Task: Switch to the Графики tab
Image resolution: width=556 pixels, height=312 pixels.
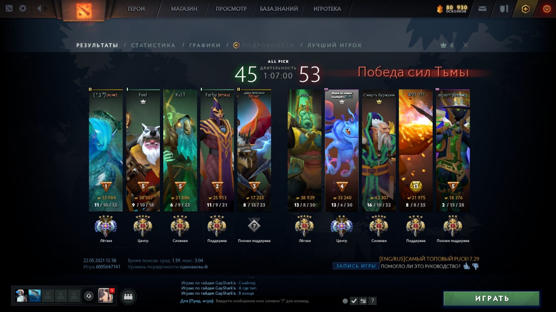Action: pyautogui.click(x=205, y=45)
